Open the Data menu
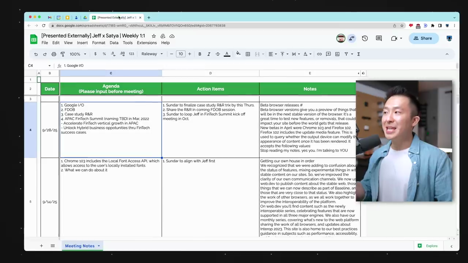 point(114,43)
